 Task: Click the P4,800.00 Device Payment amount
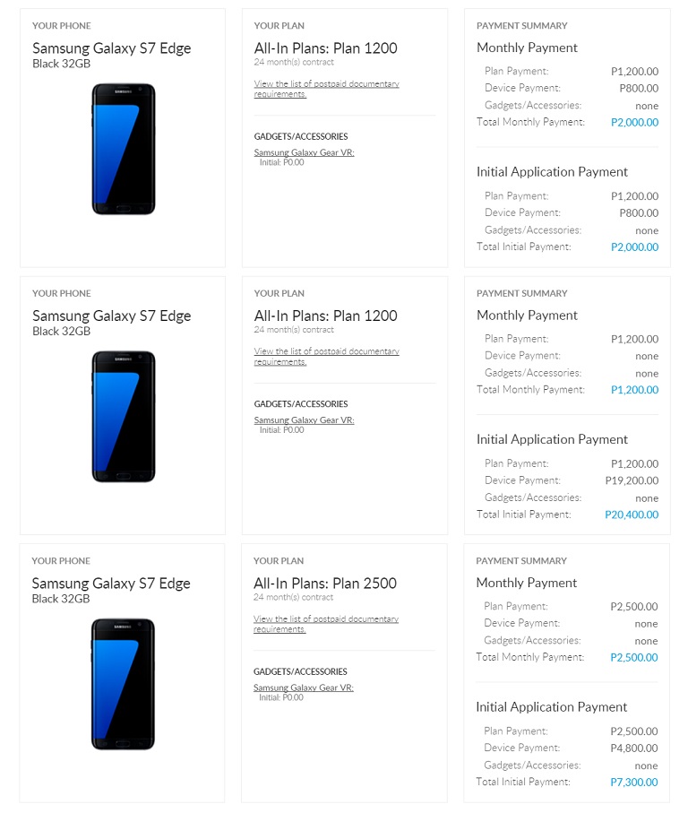tap(634, 748)
